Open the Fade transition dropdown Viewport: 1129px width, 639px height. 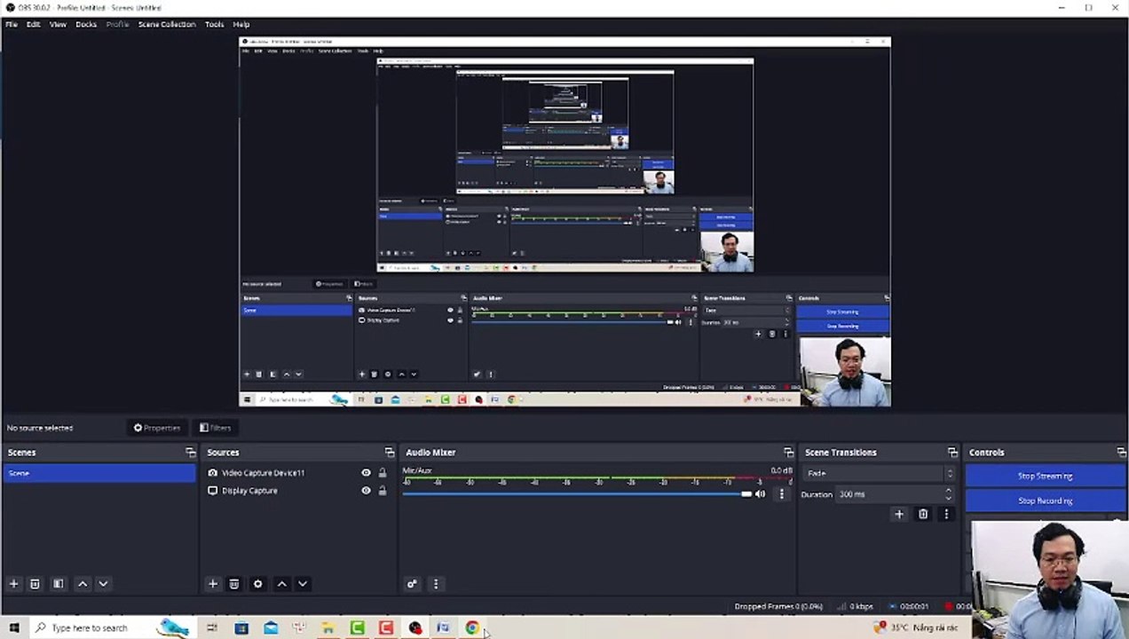pyautogui.click(x=878, y=473)
